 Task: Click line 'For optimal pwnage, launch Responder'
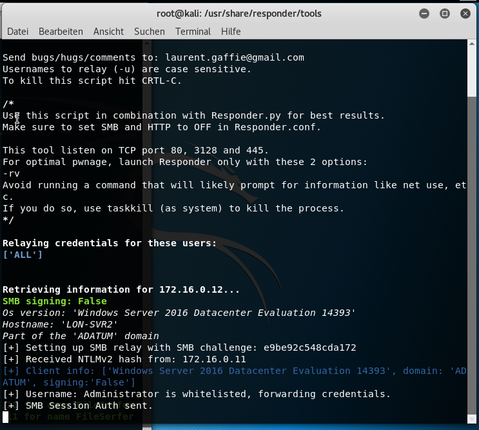[x=185, y=162]
